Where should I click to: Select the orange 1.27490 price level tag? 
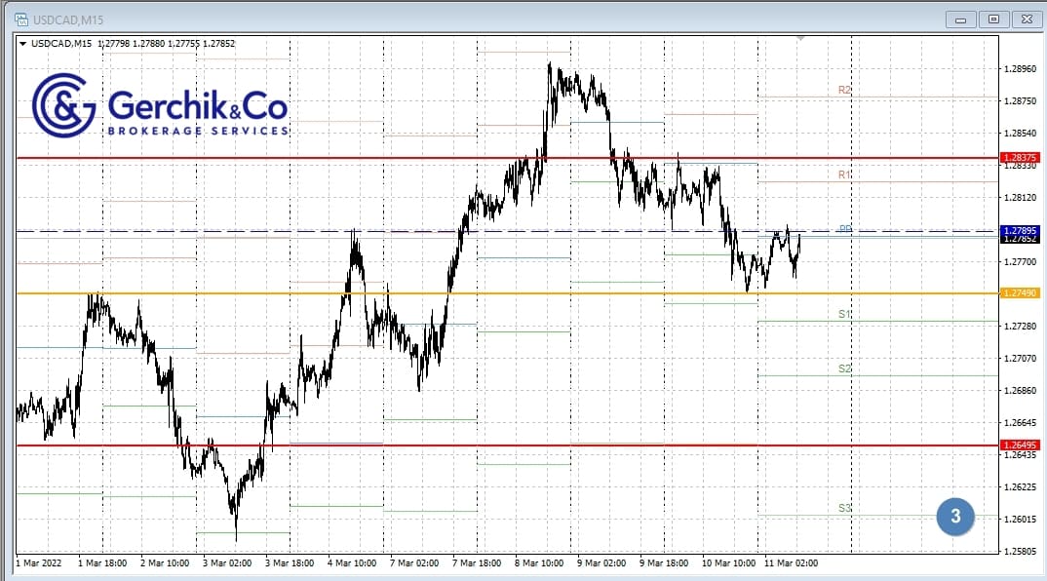(x=1021, y=293)
